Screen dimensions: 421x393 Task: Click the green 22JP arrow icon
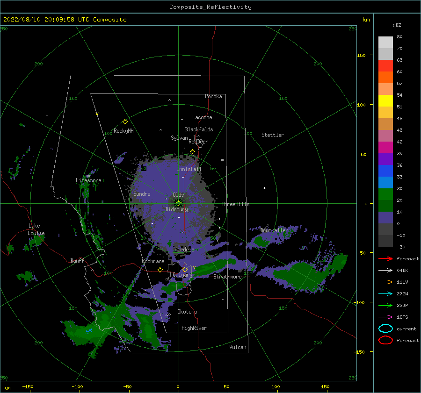385,305
